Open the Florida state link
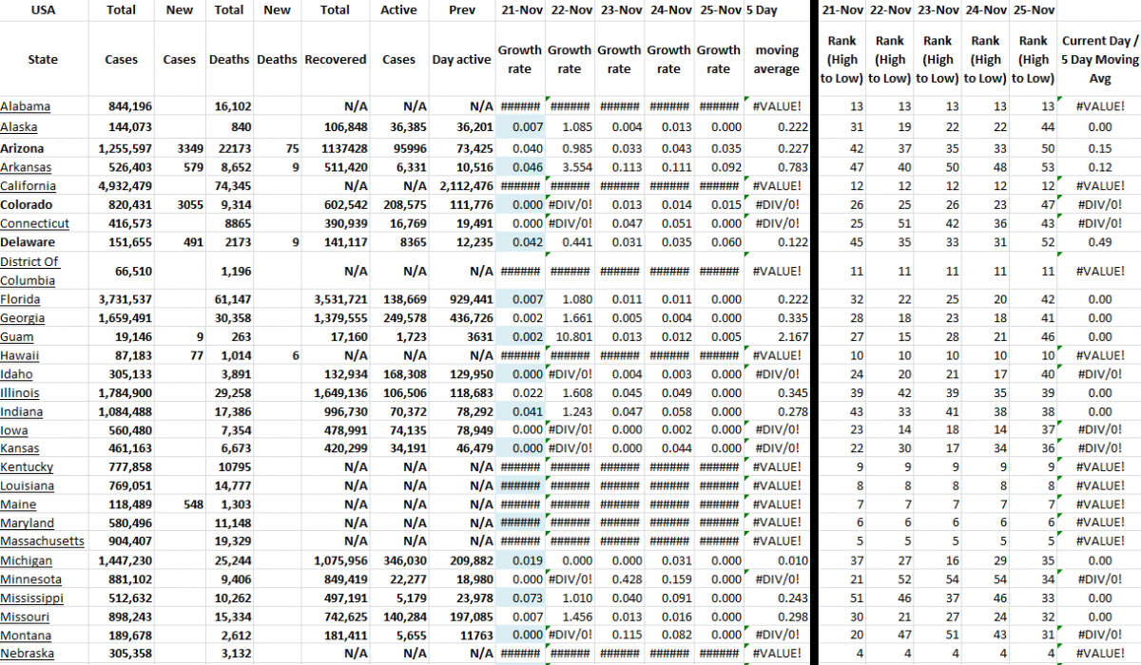1141x665 pixels. [25, 298]
